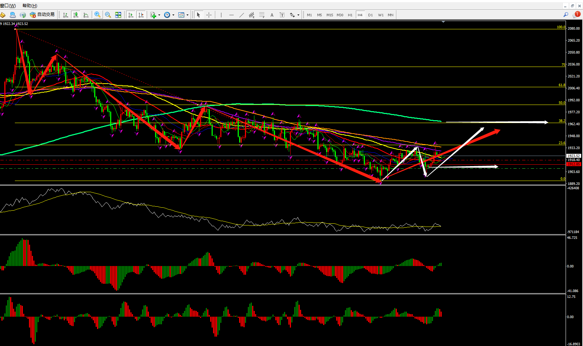Click the Zoom In magnifier icon
The image size is (583, 346).
pos(97,15)
